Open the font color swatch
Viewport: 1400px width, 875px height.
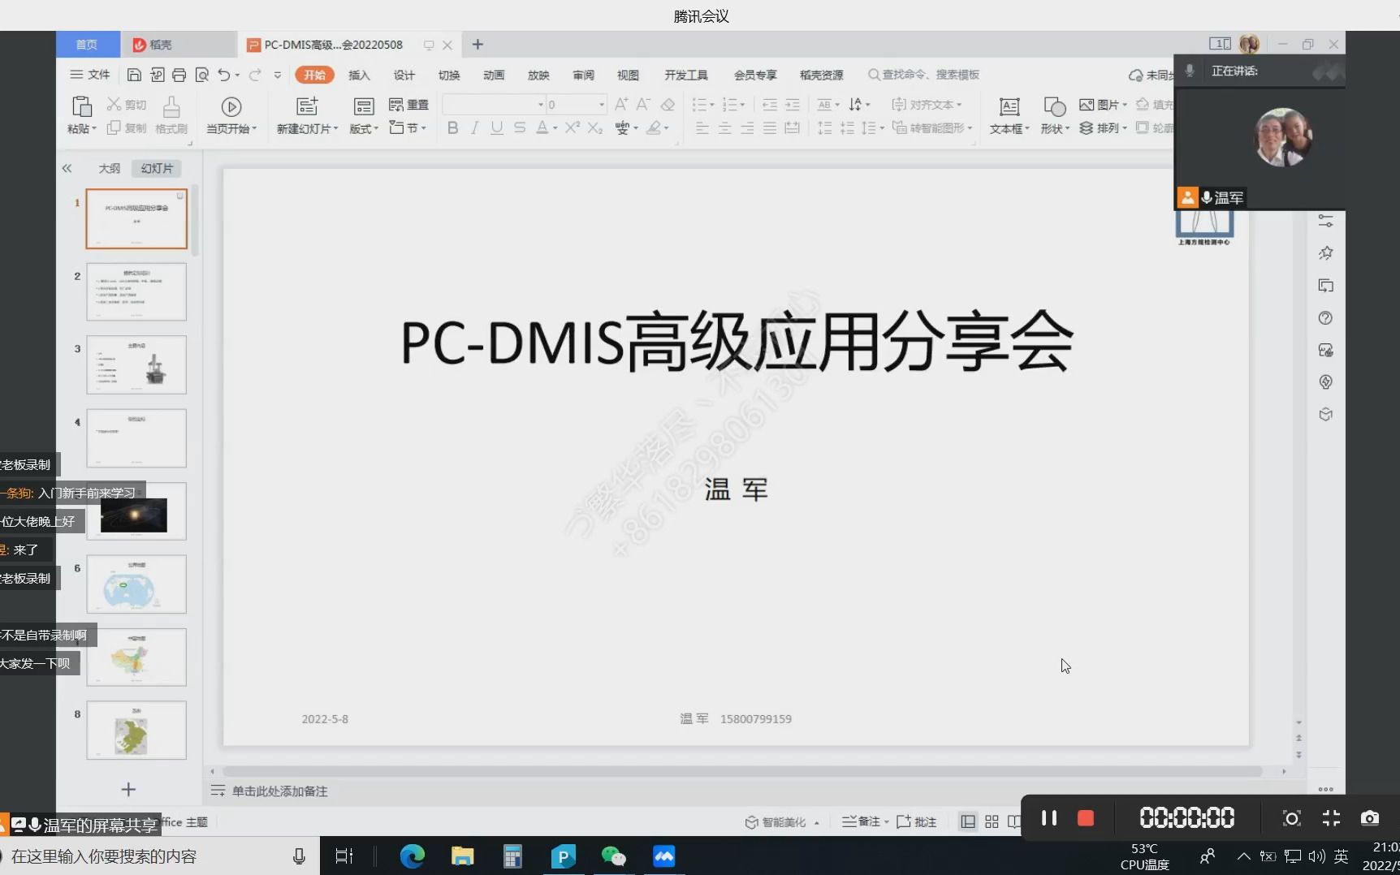(x=542, y=127)
